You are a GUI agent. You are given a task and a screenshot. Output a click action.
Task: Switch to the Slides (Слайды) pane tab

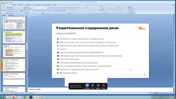(x=4, y=15)
